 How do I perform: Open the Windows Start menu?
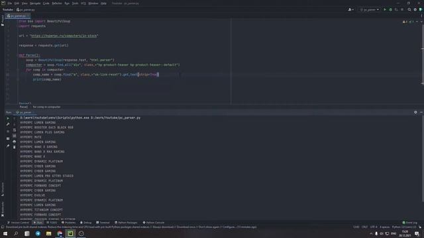click(x=5, y=233)
